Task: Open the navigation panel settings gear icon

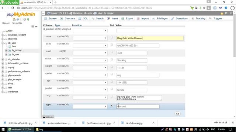Action: click(x=25, y=19)
